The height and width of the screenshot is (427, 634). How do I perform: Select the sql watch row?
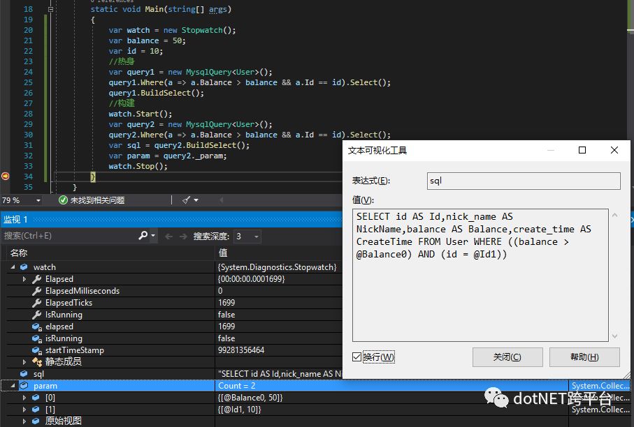[171, 374]
